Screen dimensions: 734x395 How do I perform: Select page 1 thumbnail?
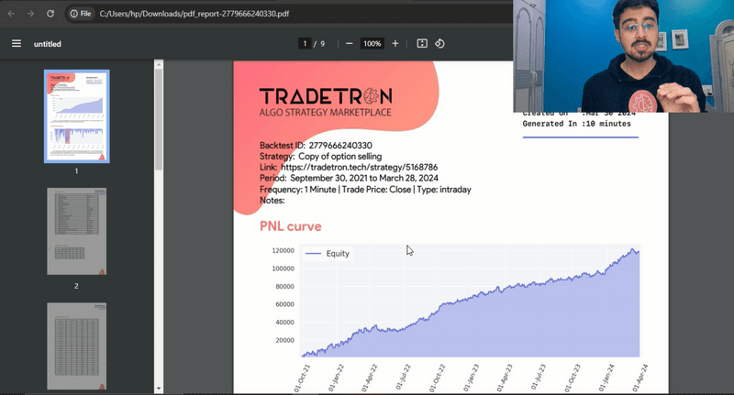(76, 115)
